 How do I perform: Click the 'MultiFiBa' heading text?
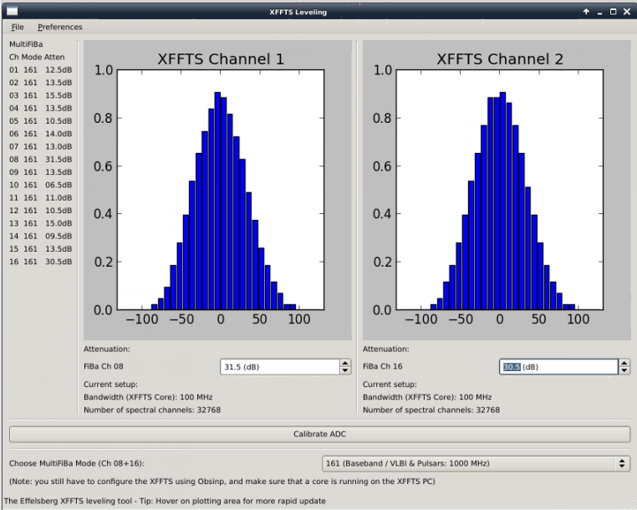click(26, 44)
